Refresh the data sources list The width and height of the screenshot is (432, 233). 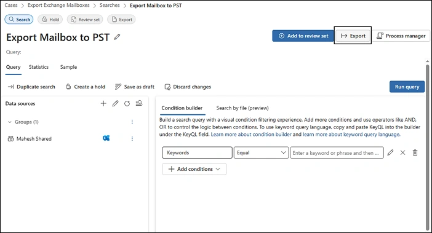[127, 103]
